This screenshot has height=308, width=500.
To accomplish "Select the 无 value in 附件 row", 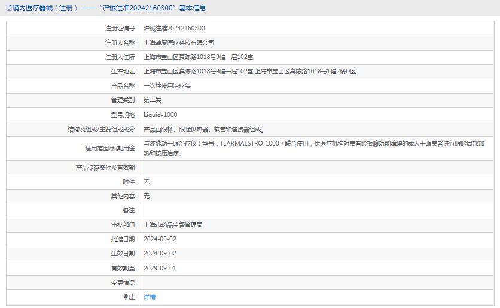I will click(x=147, y=181).
